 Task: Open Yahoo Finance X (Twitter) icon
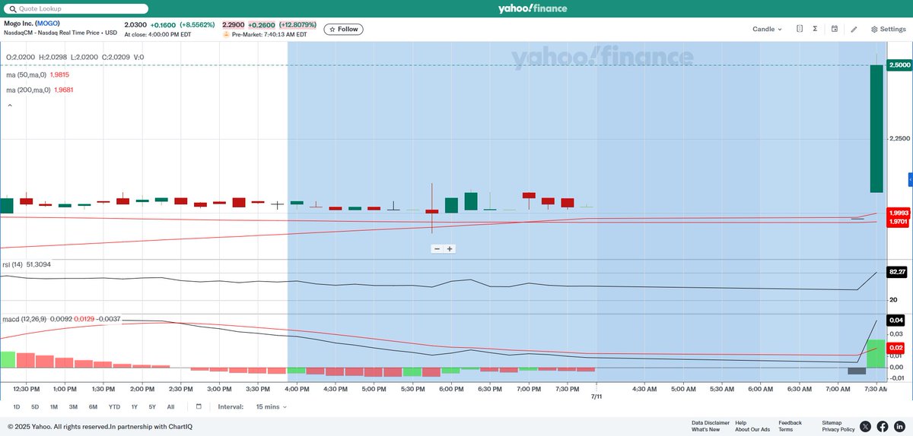[865, 427]
